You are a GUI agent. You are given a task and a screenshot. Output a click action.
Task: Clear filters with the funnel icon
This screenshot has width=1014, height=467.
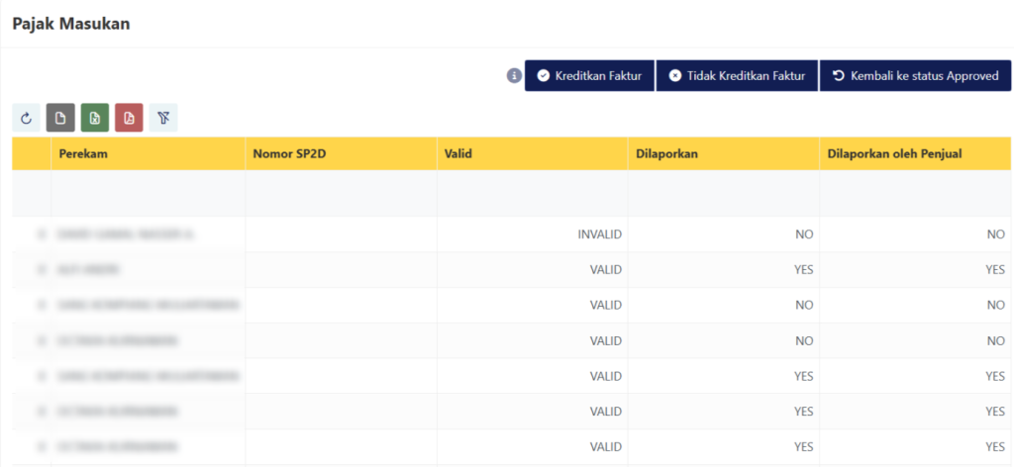(163, 119)
